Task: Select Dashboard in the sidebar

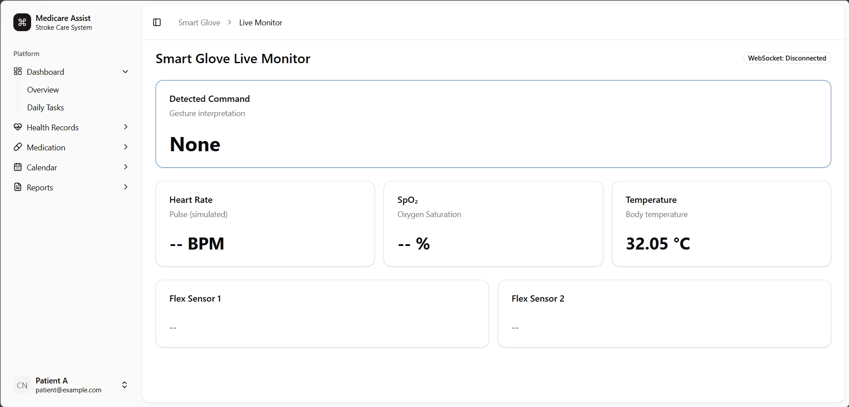Action: pos(71,72)
